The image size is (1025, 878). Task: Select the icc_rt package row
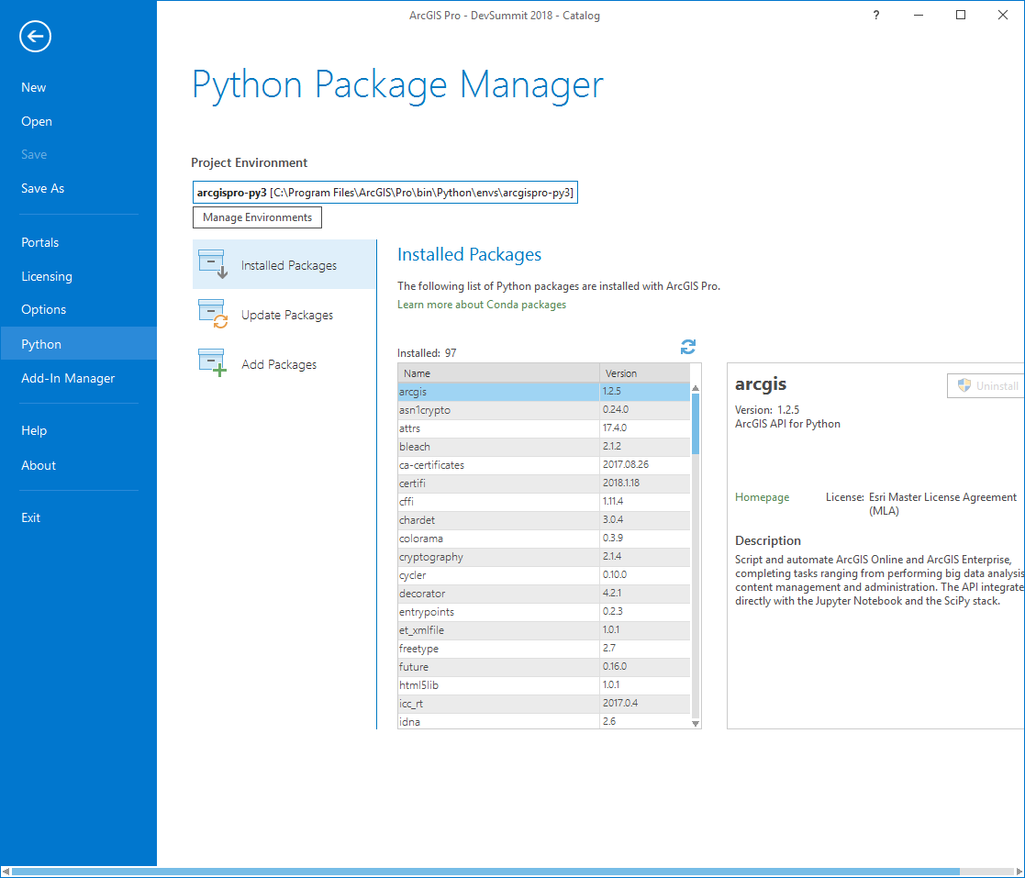click(544, 703)
